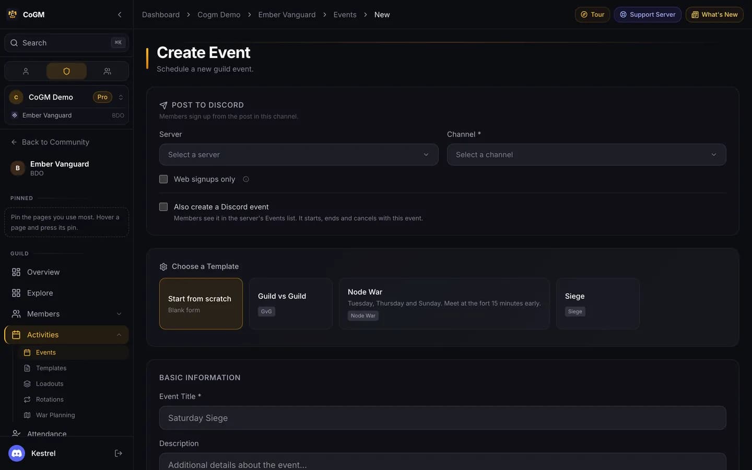This screenshot has height=470, width=752.
Task: Select the group icon tab in sidebar
Action: click(x=107, y=71)
